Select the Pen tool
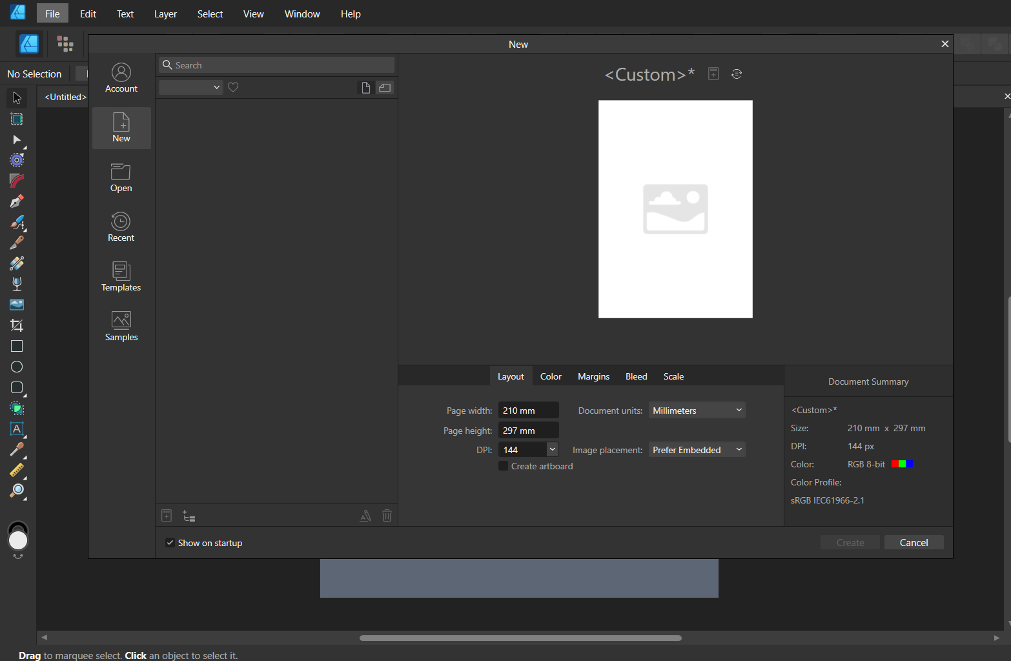This screenshot has height=661, width=1011. 17,201
